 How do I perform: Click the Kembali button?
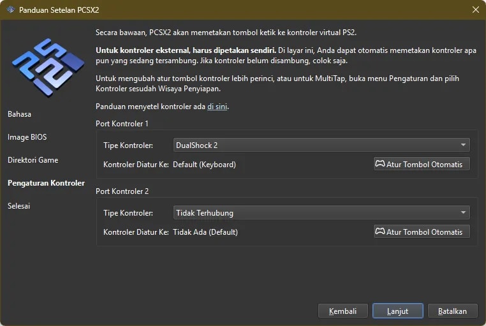pyautogui.click(x=342, y=311)
